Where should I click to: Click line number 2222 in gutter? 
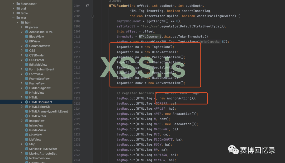coord(77,99)
